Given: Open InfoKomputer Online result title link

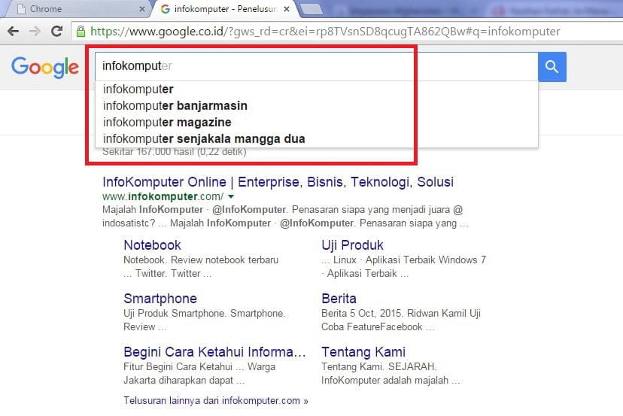Looking at the screenshot, I should (x=278, y=182).
